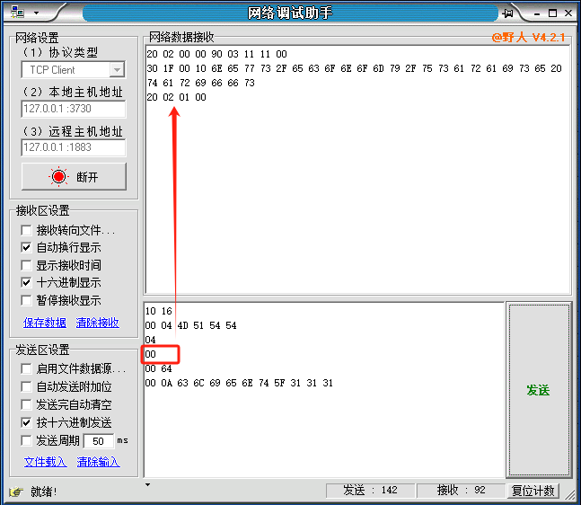Click the 保存数据 link
The image size is (581, 505).
click(x=45, y=323)
